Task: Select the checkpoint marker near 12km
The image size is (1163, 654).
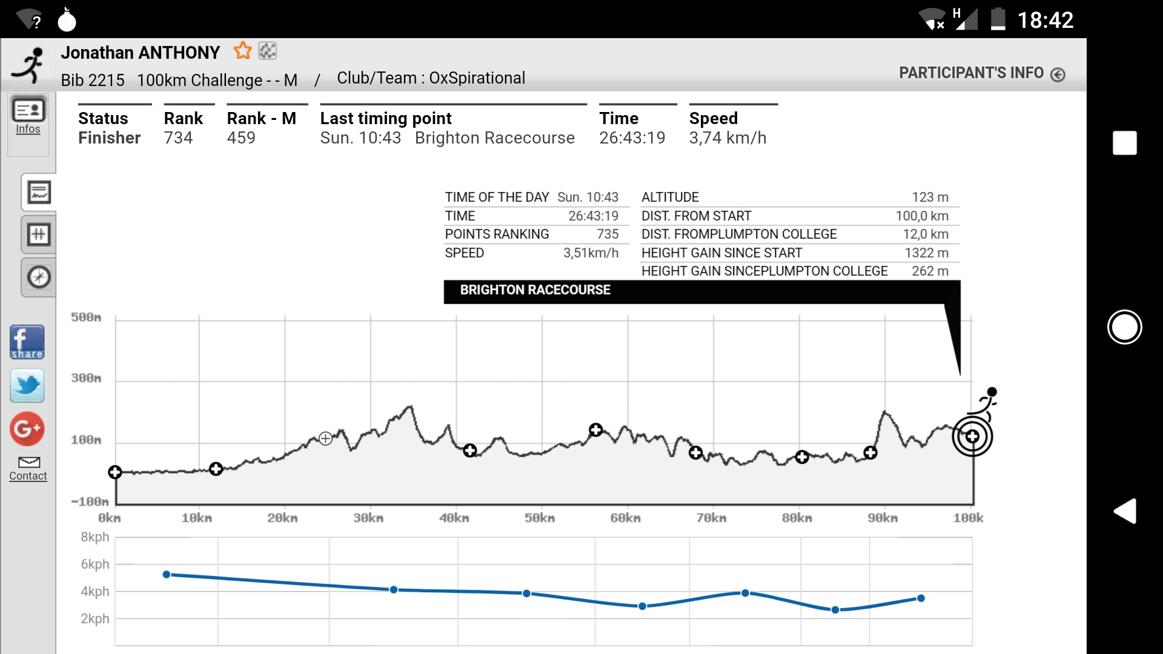Action: 216,469
